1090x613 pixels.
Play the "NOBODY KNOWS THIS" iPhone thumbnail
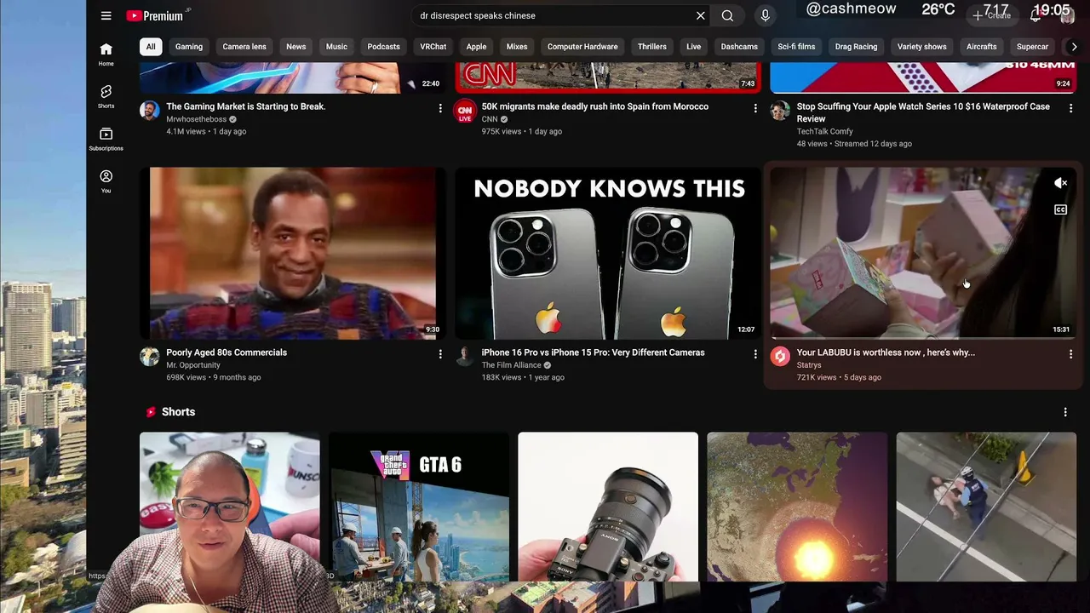coord(608,253)
